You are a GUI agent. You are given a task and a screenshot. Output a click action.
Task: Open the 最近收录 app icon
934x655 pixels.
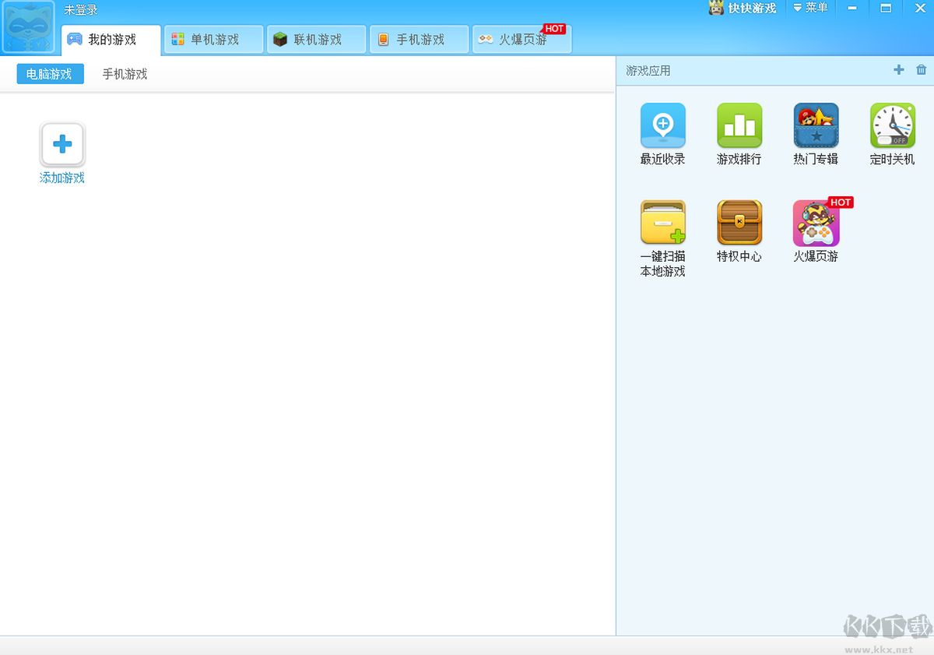(663, 125)
